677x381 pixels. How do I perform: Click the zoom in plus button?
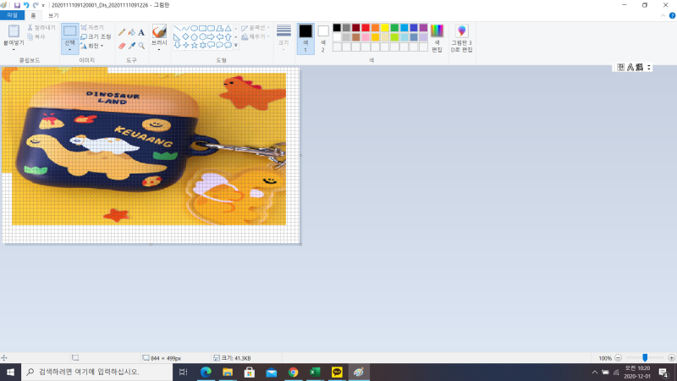[x=671, y=357]
